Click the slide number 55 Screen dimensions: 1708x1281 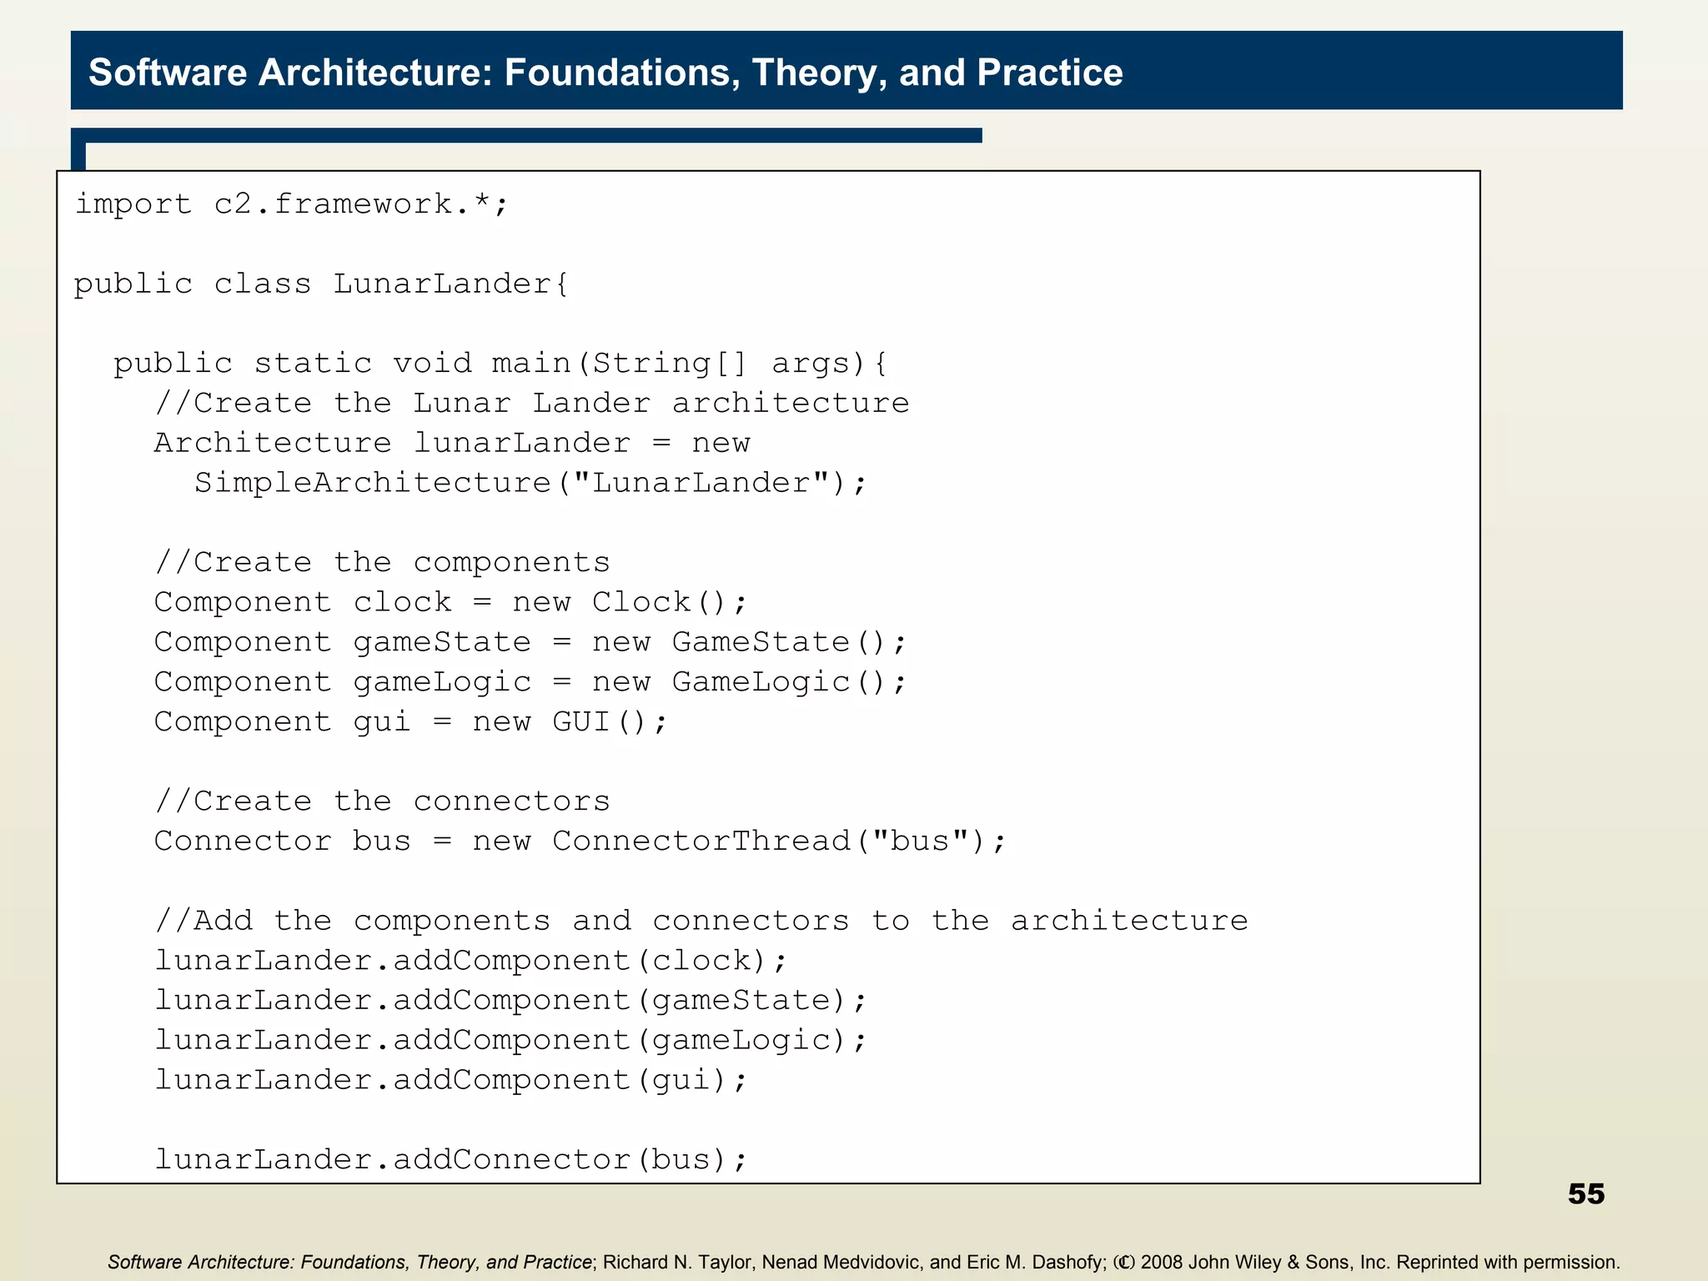pos(1586,1194)
